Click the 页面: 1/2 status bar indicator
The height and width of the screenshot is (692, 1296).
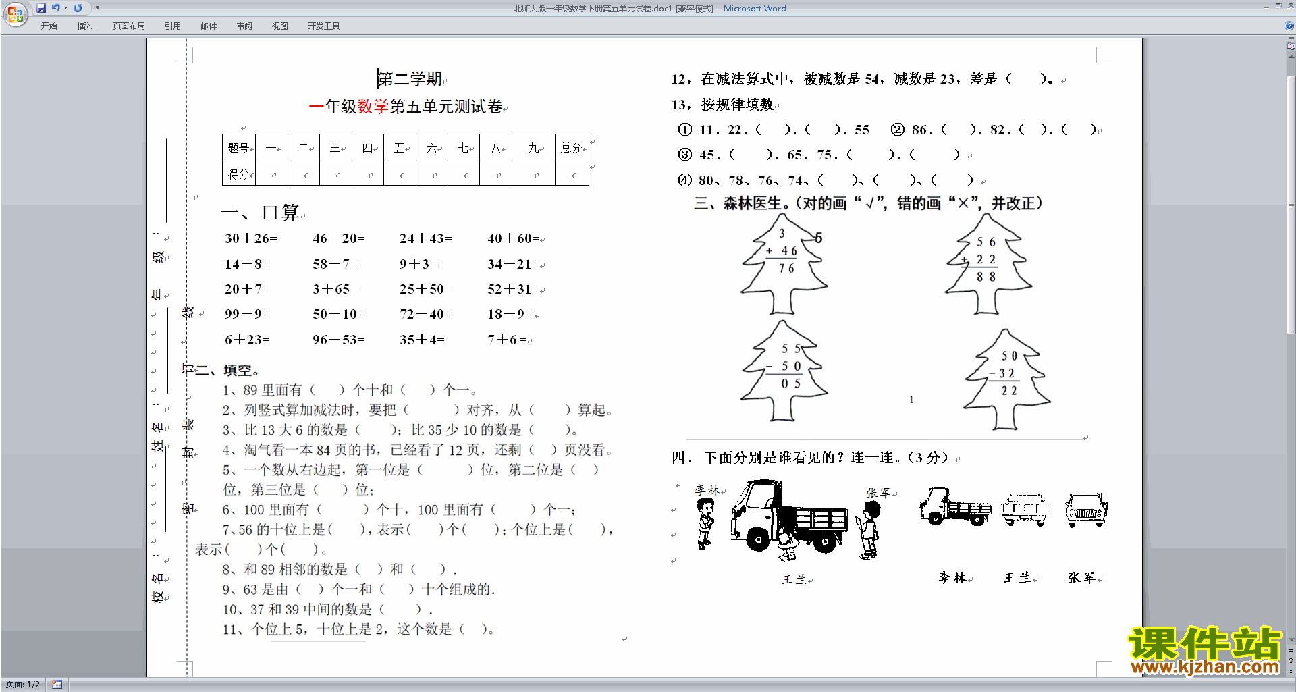coord(23,685)
